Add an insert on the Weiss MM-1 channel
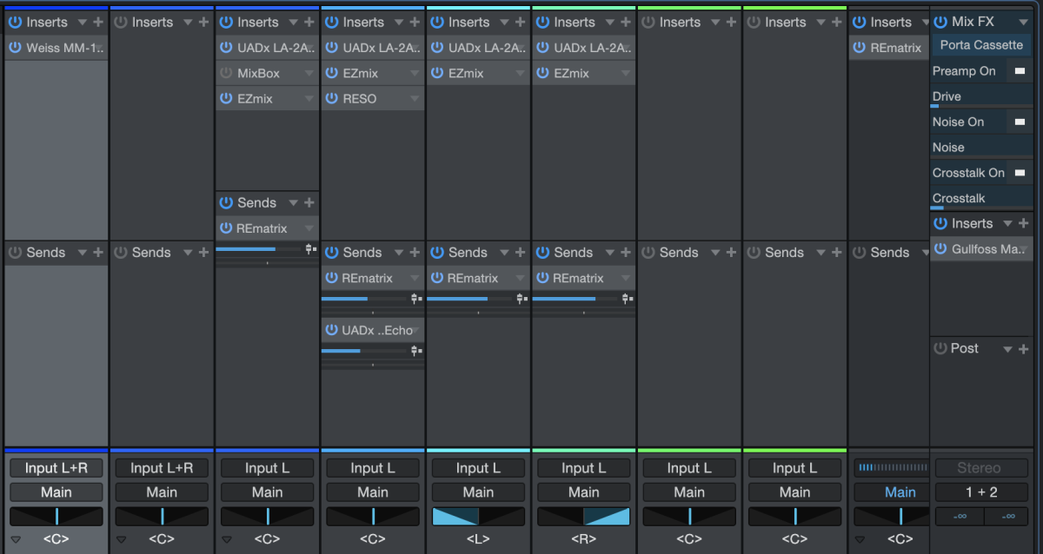This screenshot has height=554, width=1043. [97, 22]
